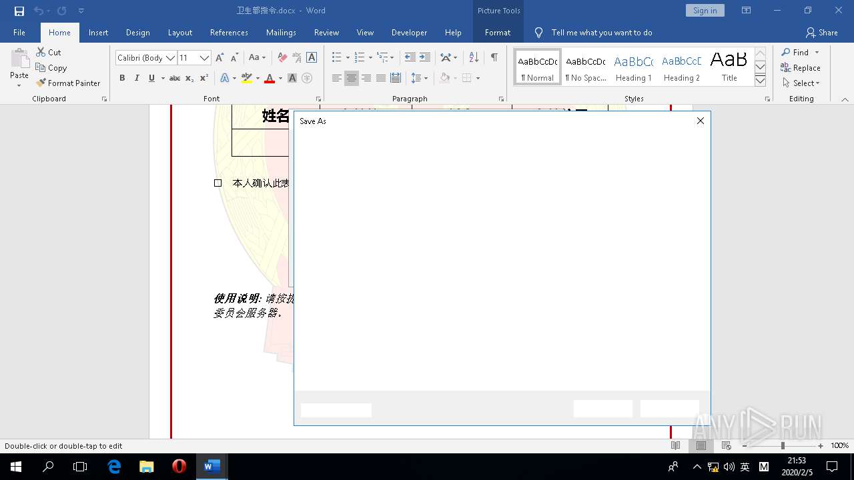The width and height of the screenshot is (854, 480).
Task: Switch to Insert tab
Action: pos(98,33)
